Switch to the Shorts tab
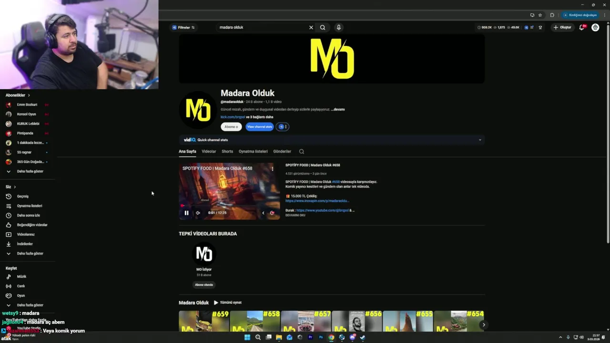Screen dimensions: 610x343 pos(227,151)
